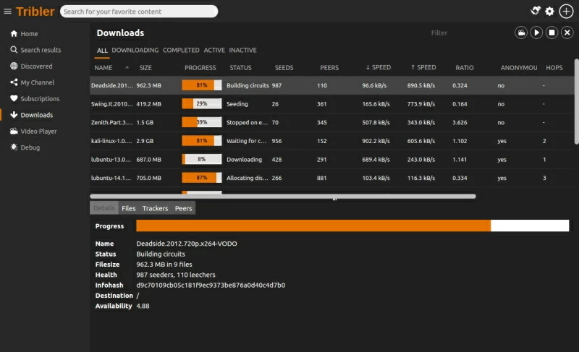The width and height of the screenshot is (579, 352).
Task: Sort downloads by SEEDS column
Action: pos(284,67)
